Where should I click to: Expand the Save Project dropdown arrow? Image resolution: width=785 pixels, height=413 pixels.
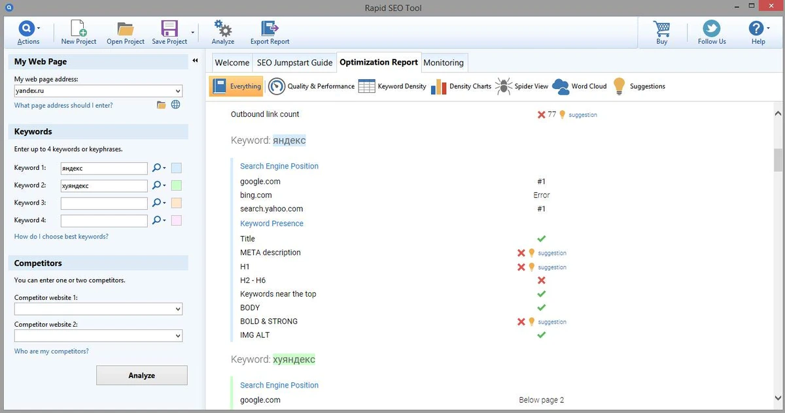[x=192, y=31]
